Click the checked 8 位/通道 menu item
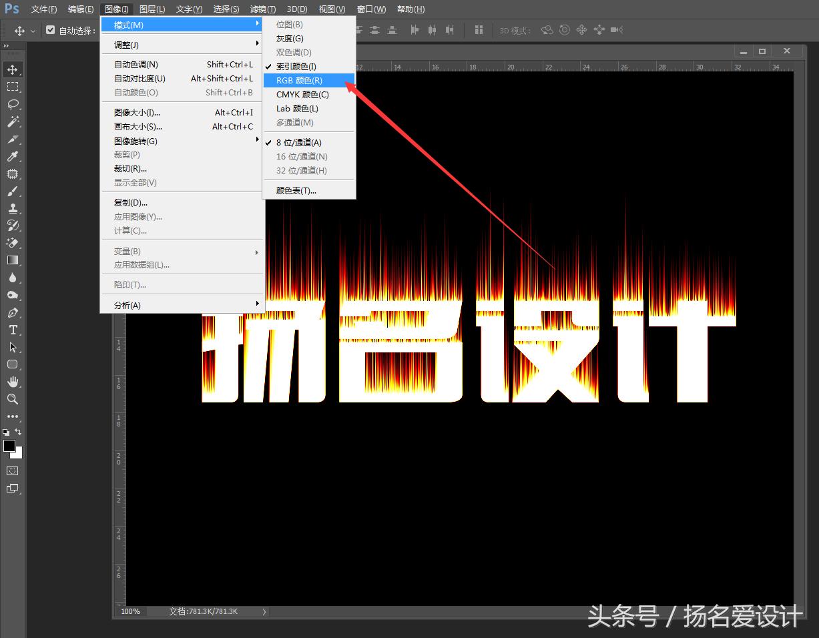 click(299, 142)
